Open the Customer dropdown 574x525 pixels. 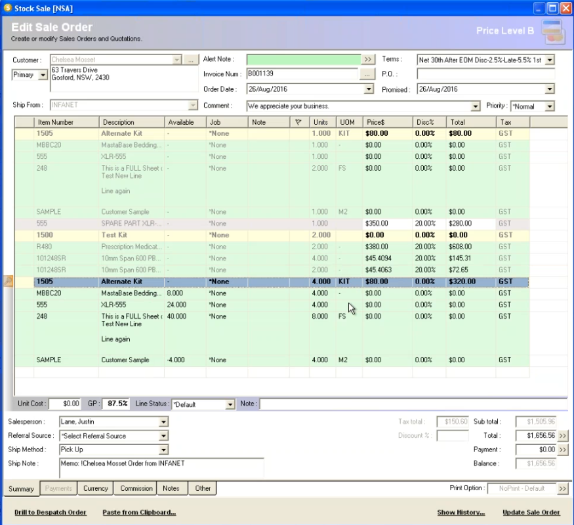[x=177, y=60]
